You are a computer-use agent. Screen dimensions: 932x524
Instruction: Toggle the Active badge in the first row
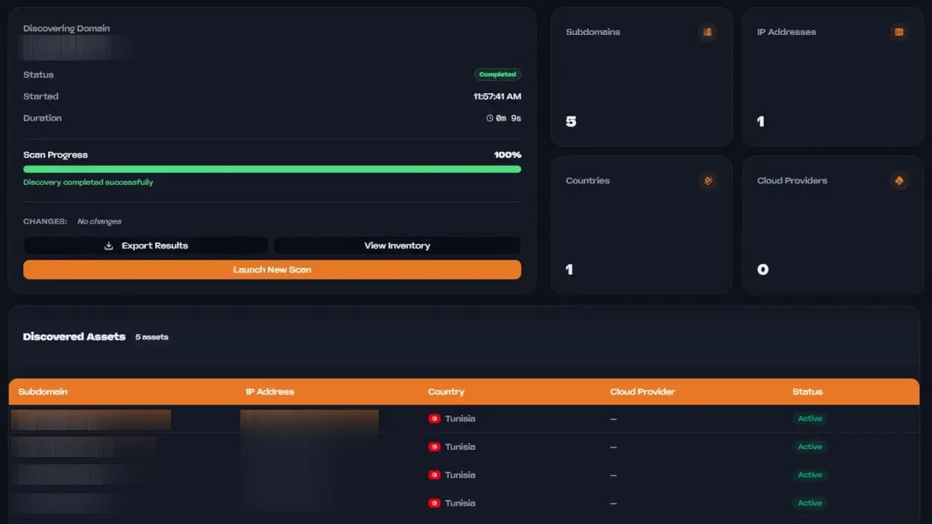tap(810, 418)
